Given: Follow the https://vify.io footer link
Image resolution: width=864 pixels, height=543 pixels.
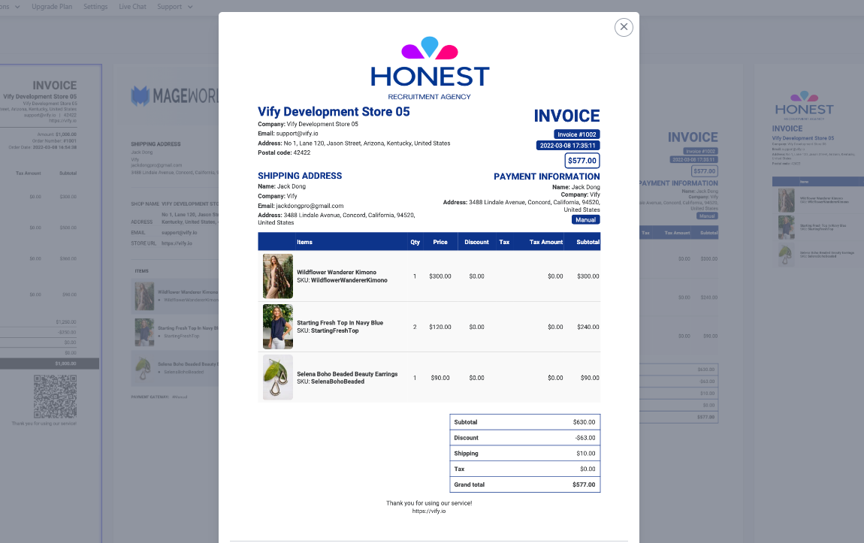Looking at the screenshot, I should pyautogui.click(x=429, y=511).
